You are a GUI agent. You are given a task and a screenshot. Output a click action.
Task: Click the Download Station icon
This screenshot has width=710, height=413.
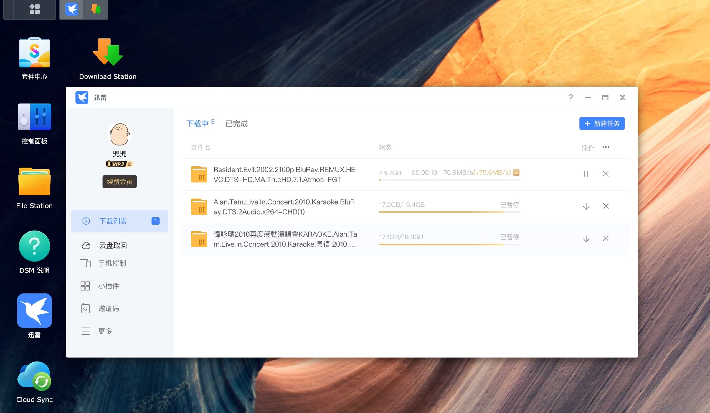tap(107, 53)
